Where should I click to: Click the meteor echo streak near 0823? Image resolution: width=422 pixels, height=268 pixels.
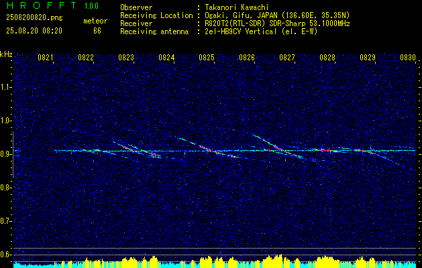click(x=136, y=149)
